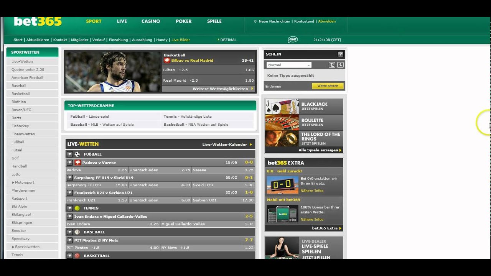Open Live Bilder in submenu
Image resolution: width=491 pixels, height=276 pixels.
[181, 39]
